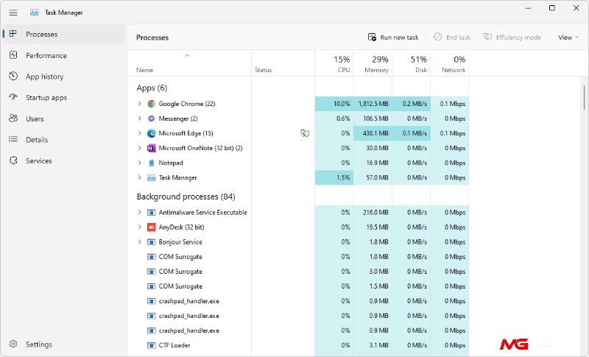Expand the Google Chrome process group
This screenshot has width=589, height=357.
click(139, 104)
